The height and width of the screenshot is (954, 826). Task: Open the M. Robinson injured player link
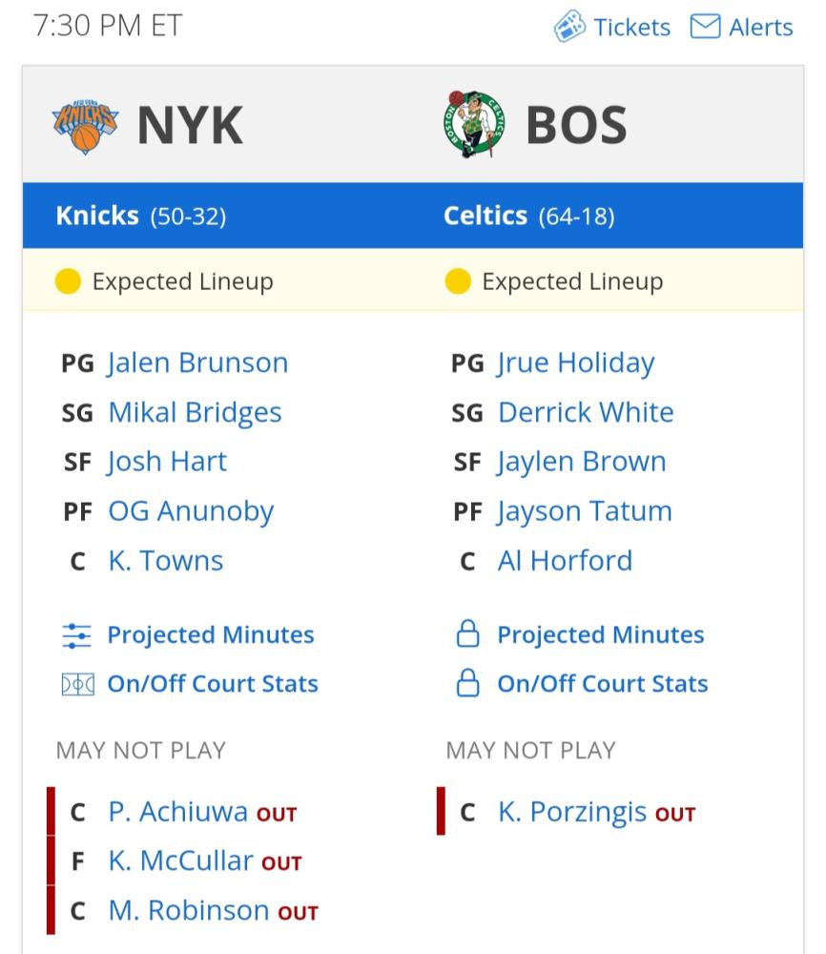click(189, 911)
